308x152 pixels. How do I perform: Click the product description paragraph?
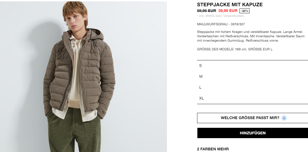[251, 36]
